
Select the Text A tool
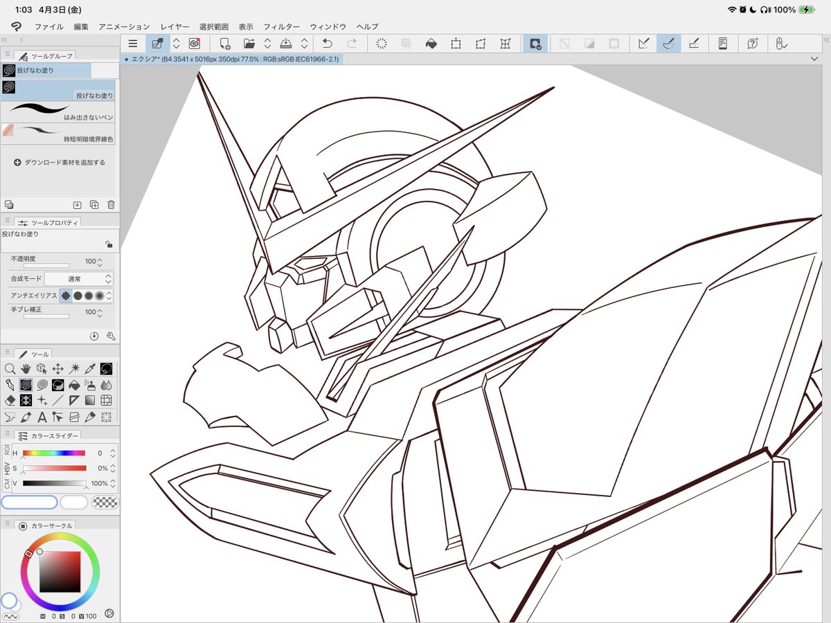(x=42, y=417)
